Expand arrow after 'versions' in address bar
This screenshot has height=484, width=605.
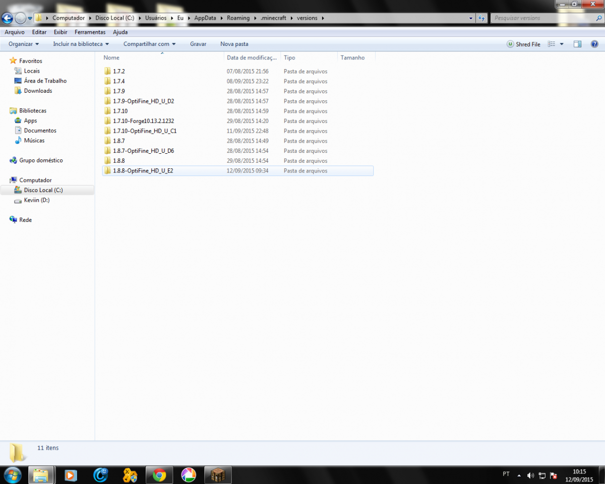[322, 18]
